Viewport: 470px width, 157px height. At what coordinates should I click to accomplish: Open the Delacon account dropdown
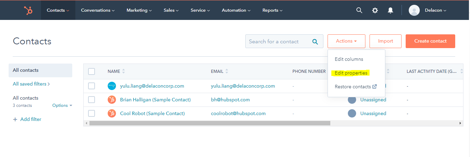pyautogui.click(x=435, y=10)
